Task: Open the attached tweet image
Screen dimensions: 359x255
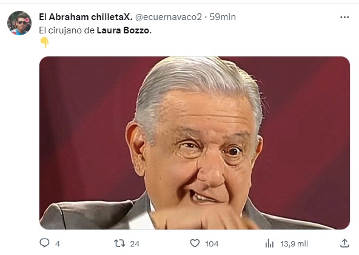Action: tap(195, 143)
